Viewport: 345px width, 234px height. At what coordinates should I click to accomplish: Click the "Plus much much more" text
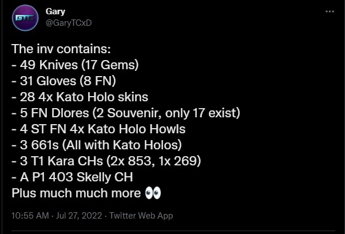coord(76,192)
